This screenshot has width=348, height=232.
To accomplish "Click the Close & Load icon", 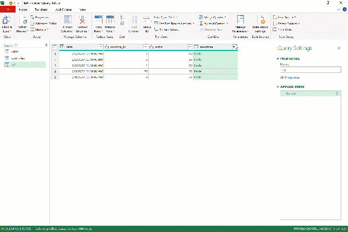I will click(x=7, y=20).
